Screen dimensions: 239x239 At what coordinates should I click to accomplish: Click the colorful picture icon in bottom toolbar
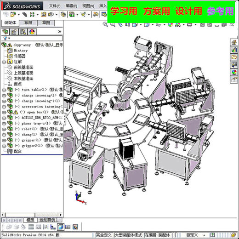[75, 227]
